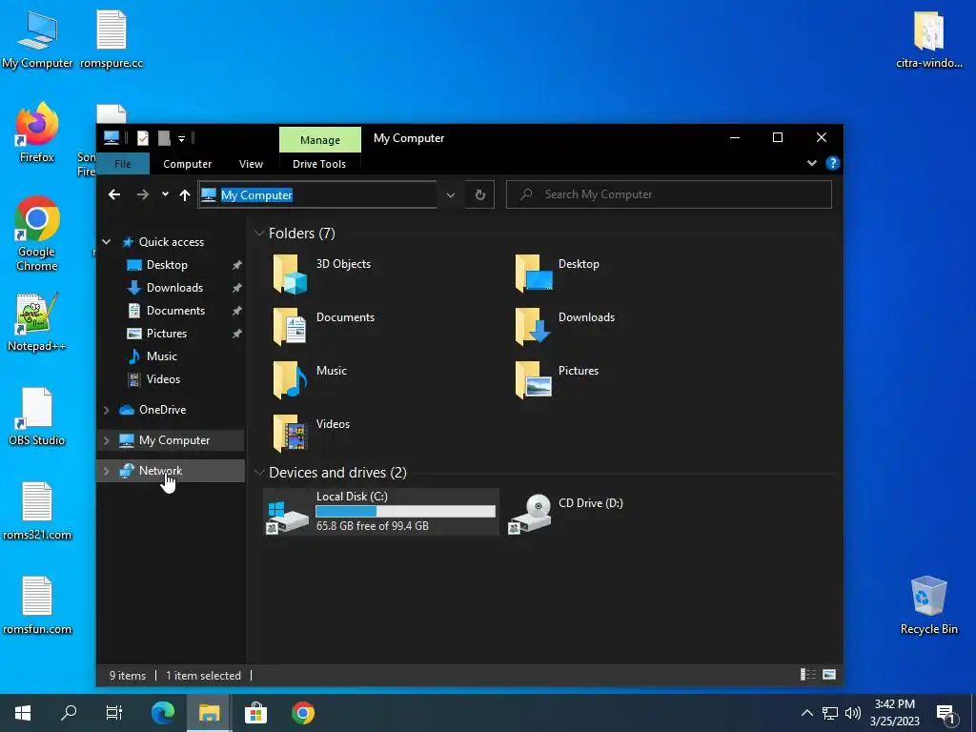This screenshot has width=976, height=732.
Task: Open taskbar Search magnifier
Action: (x=69, y=713)
